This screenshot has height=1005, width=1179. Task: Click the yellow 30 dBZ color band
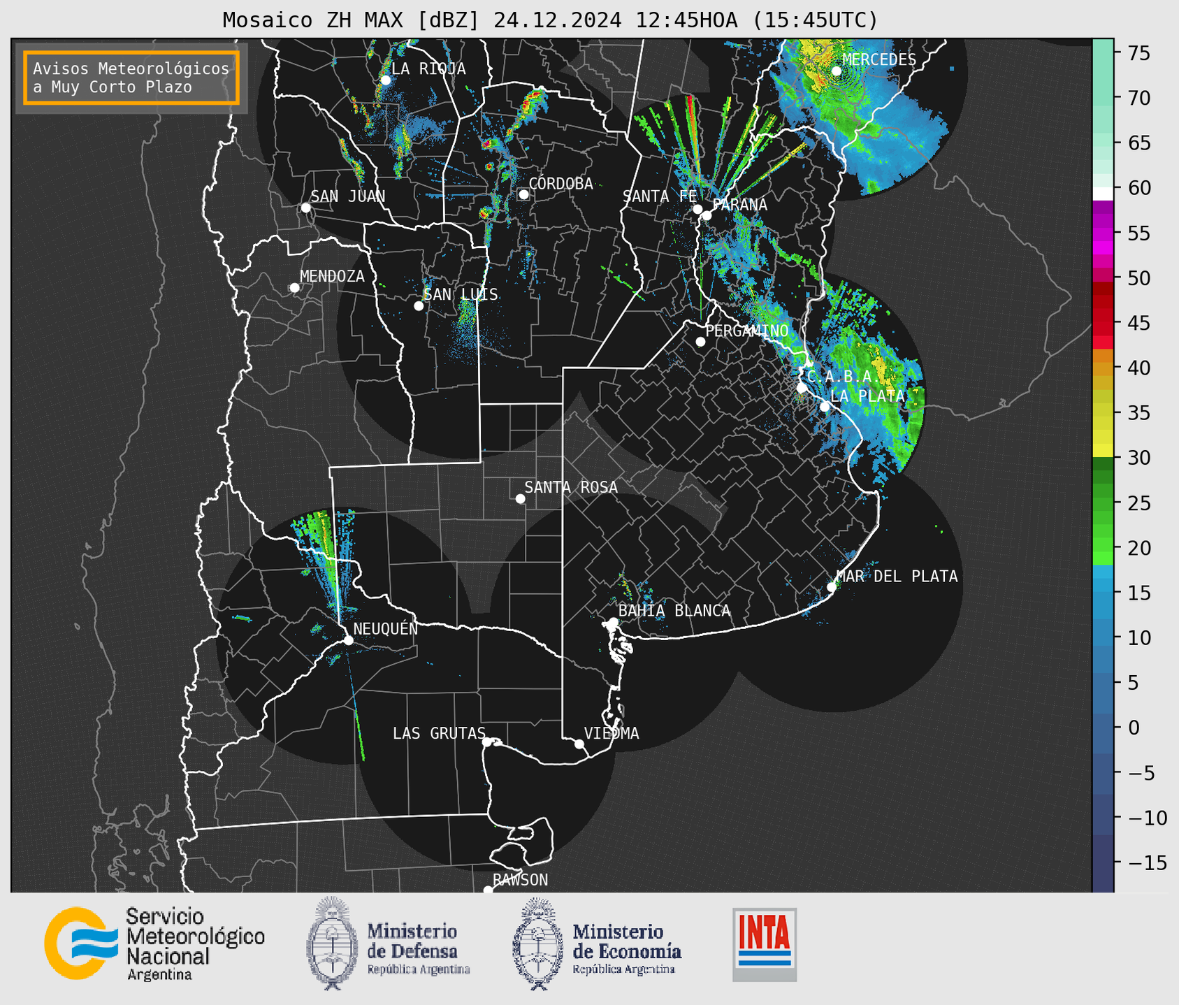coord(1103,451)
